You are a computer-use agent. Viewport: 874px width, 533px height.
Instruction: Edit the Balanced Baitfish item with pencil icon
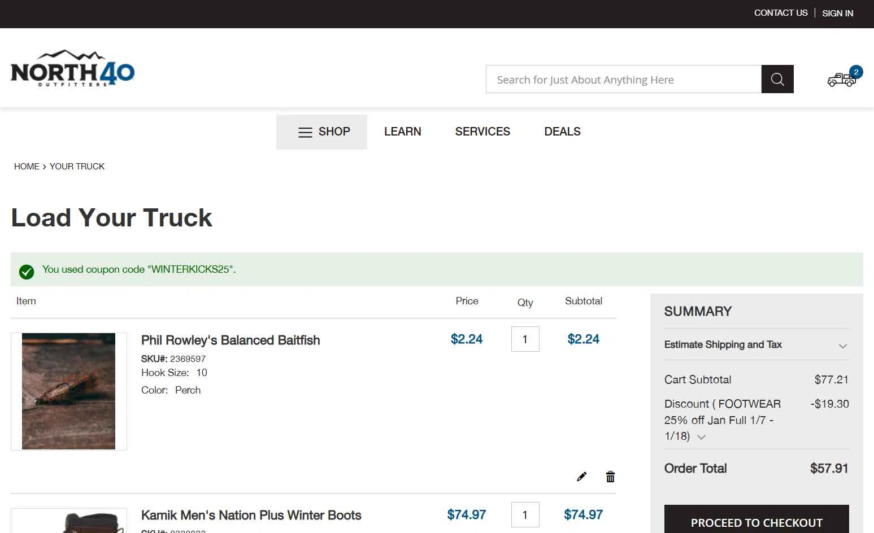click(581, 477)
